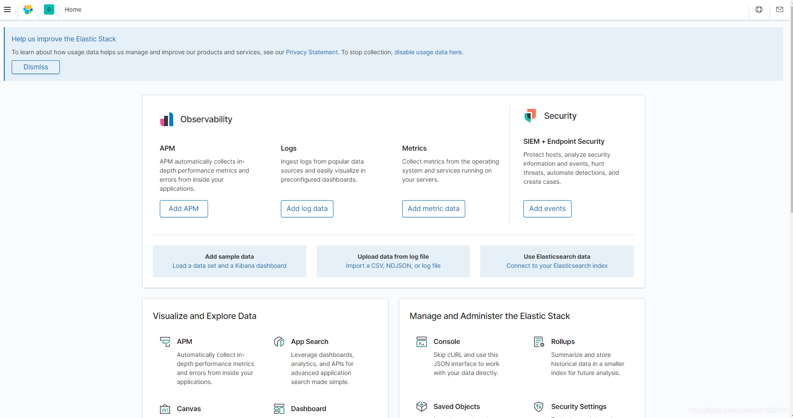Click Help us improve the Elastic Stack heading
Viewport: 793px width, 418px height.
pyautogui.click(x=64, y=39)
